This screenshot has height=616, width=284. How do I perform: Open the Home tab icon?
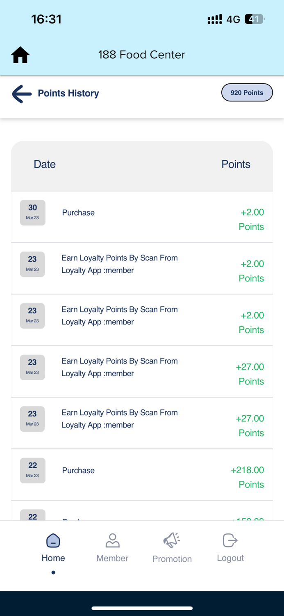pos(53,540)
